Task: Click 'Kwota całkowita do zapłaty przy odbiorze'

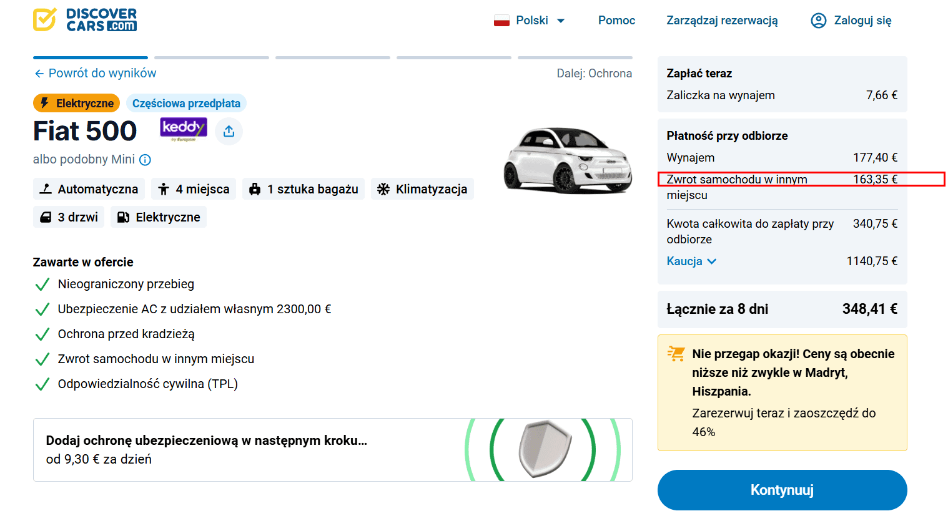Action: [750, 231]
